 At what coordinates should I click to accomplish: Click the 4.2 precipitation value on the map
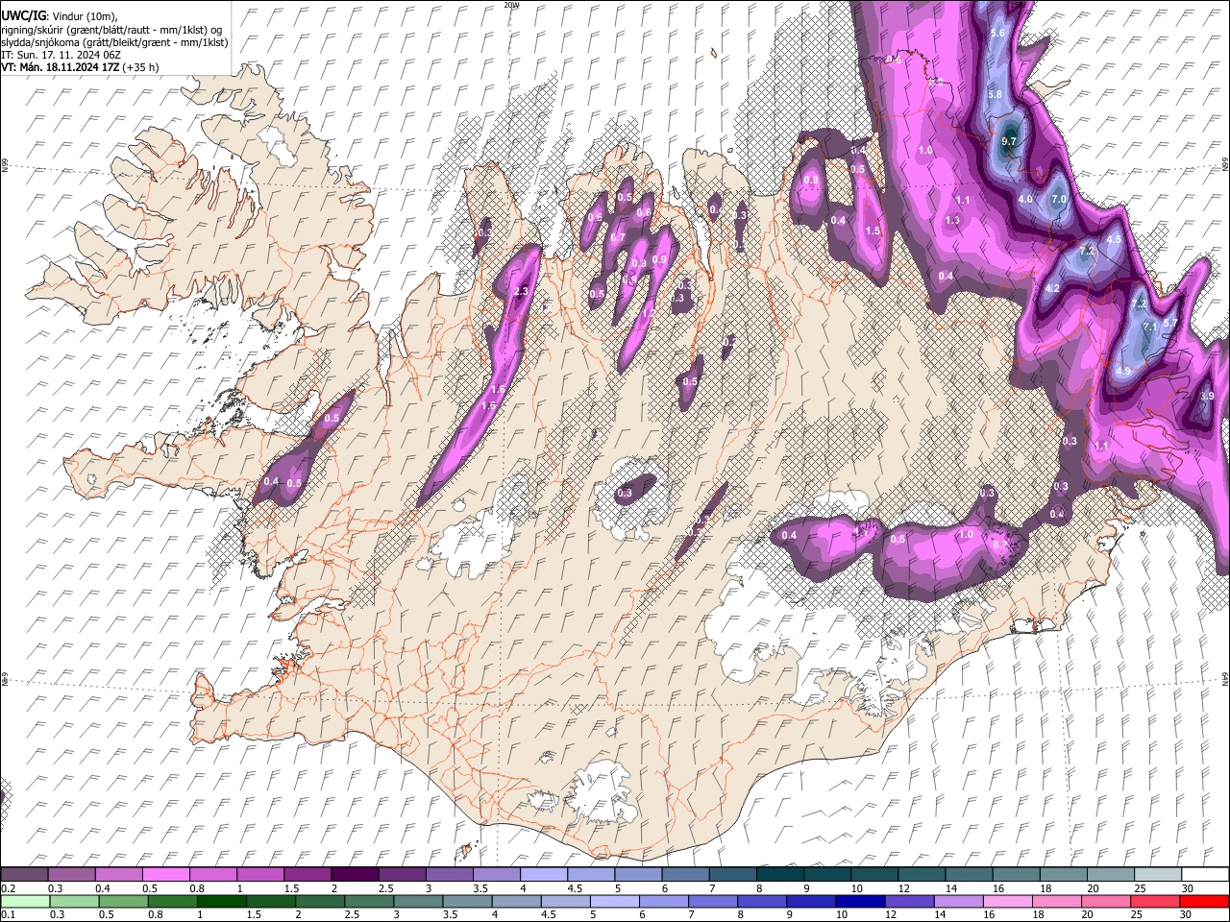(x=1052, y=288)
